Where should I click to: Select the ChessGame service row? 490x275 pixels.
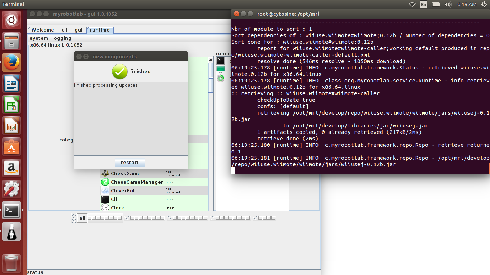[x=154, y=173]
